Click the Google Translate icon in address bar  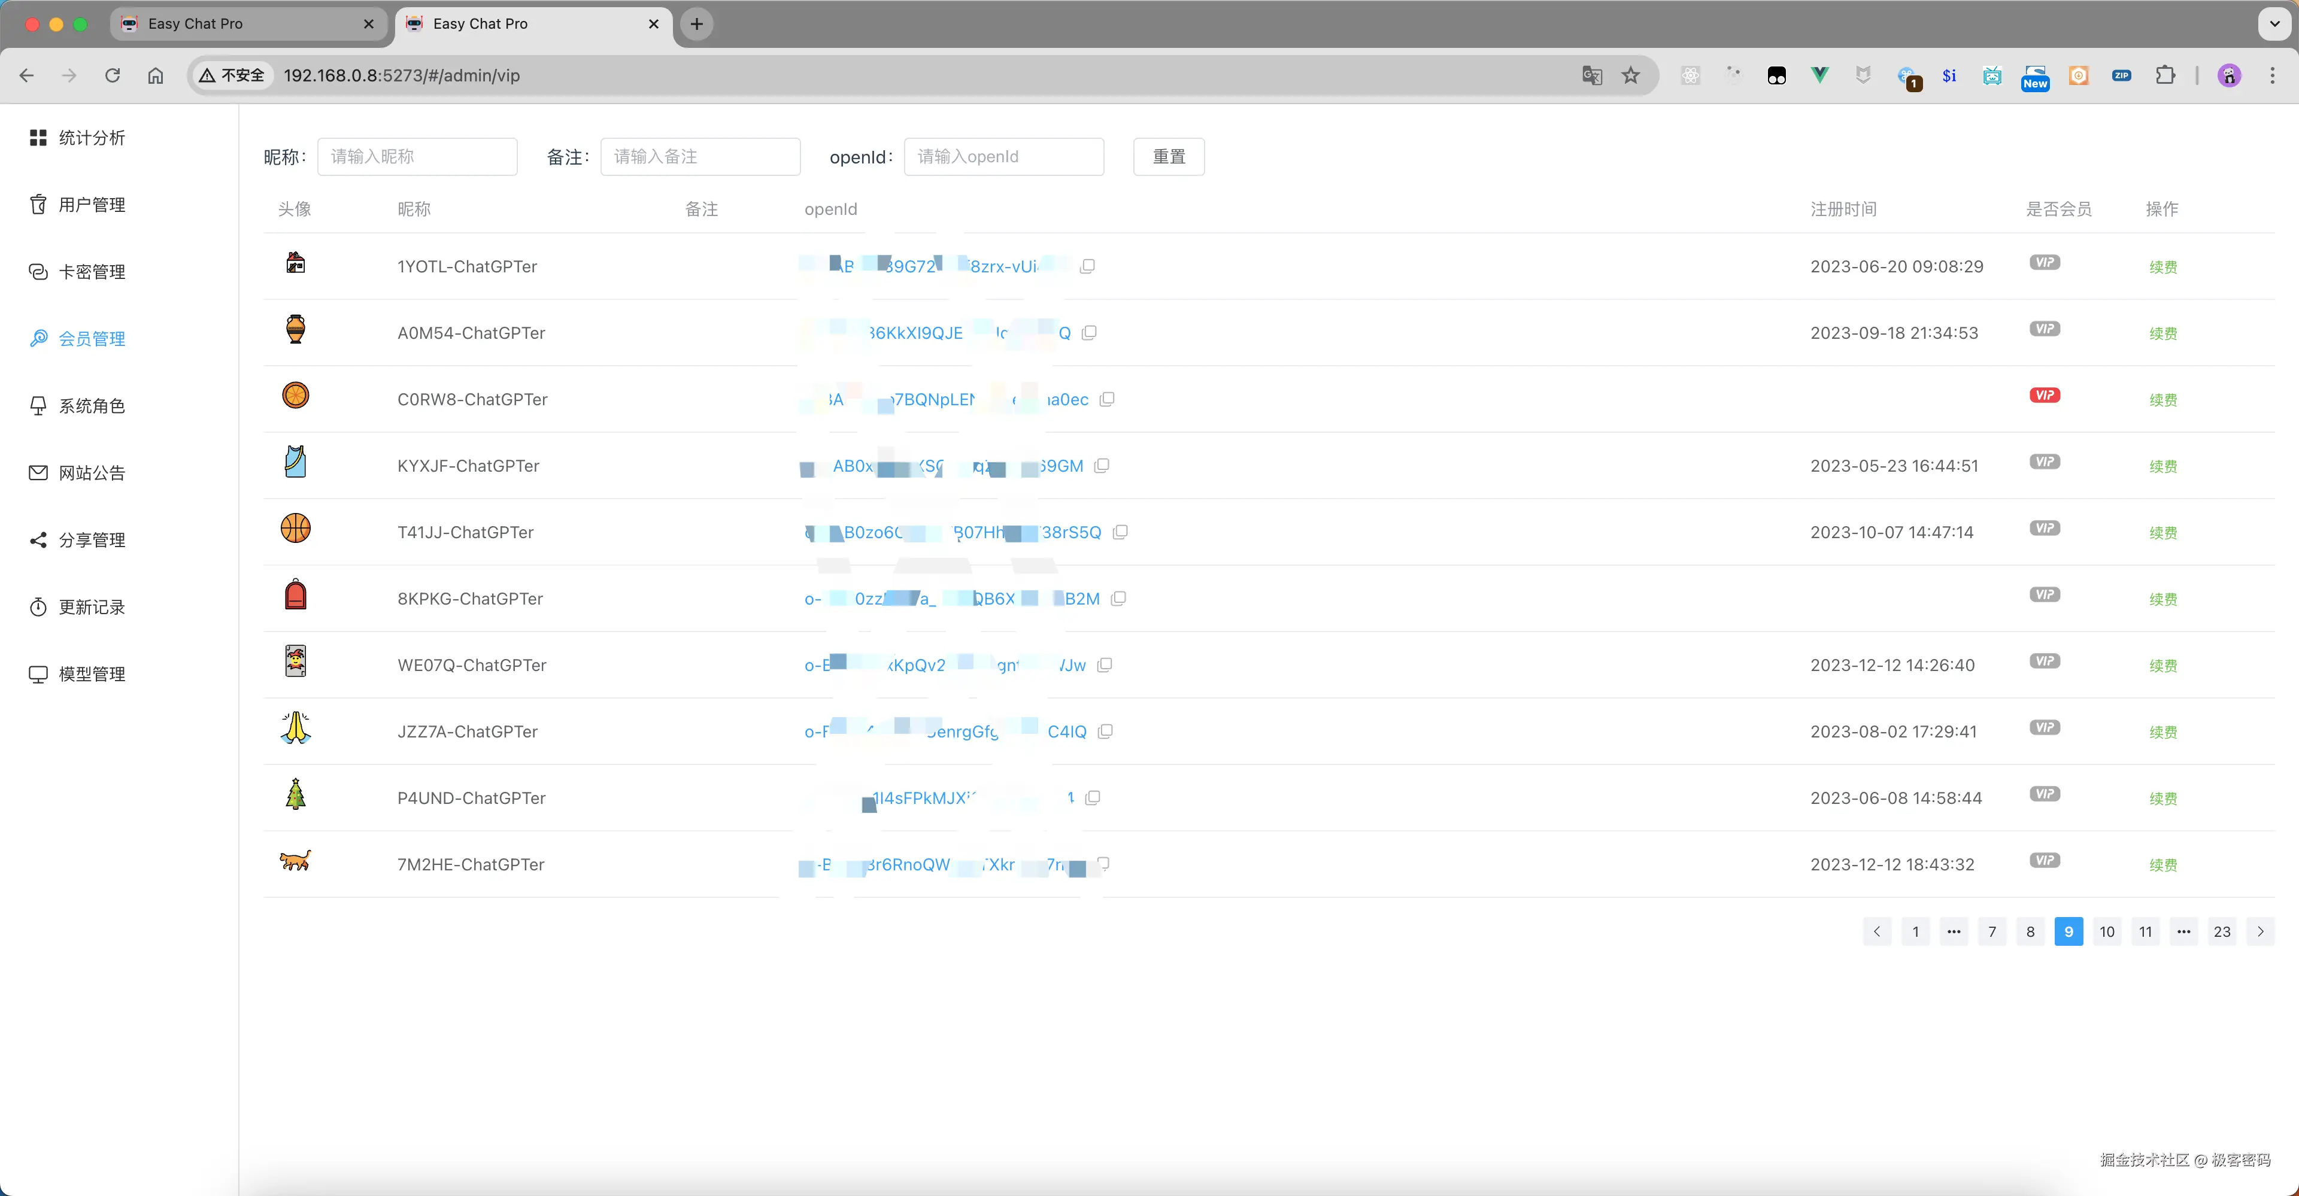click(1591, 76)
